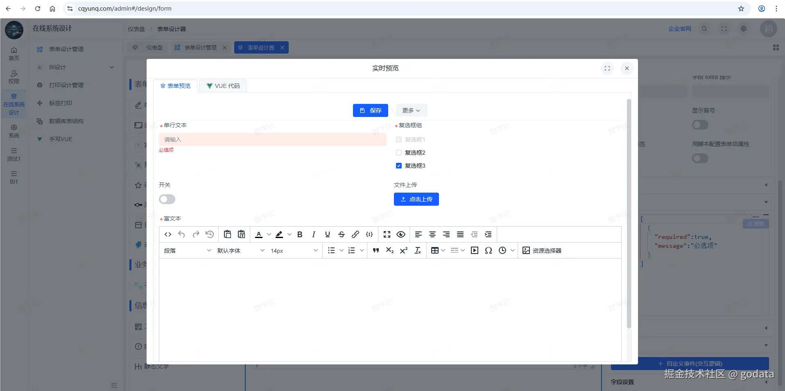Viewport: 785px width, 391px height.
Task: Switch to the VUE 代码 tab
Action: pos(223,86)
